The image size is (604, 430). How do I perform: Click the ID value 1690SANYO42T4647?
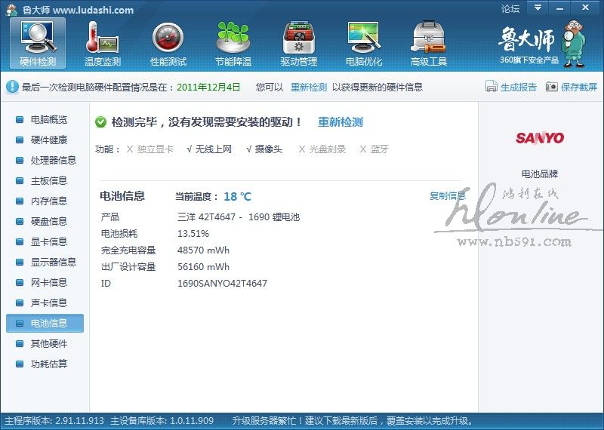[x=222, y=284]
